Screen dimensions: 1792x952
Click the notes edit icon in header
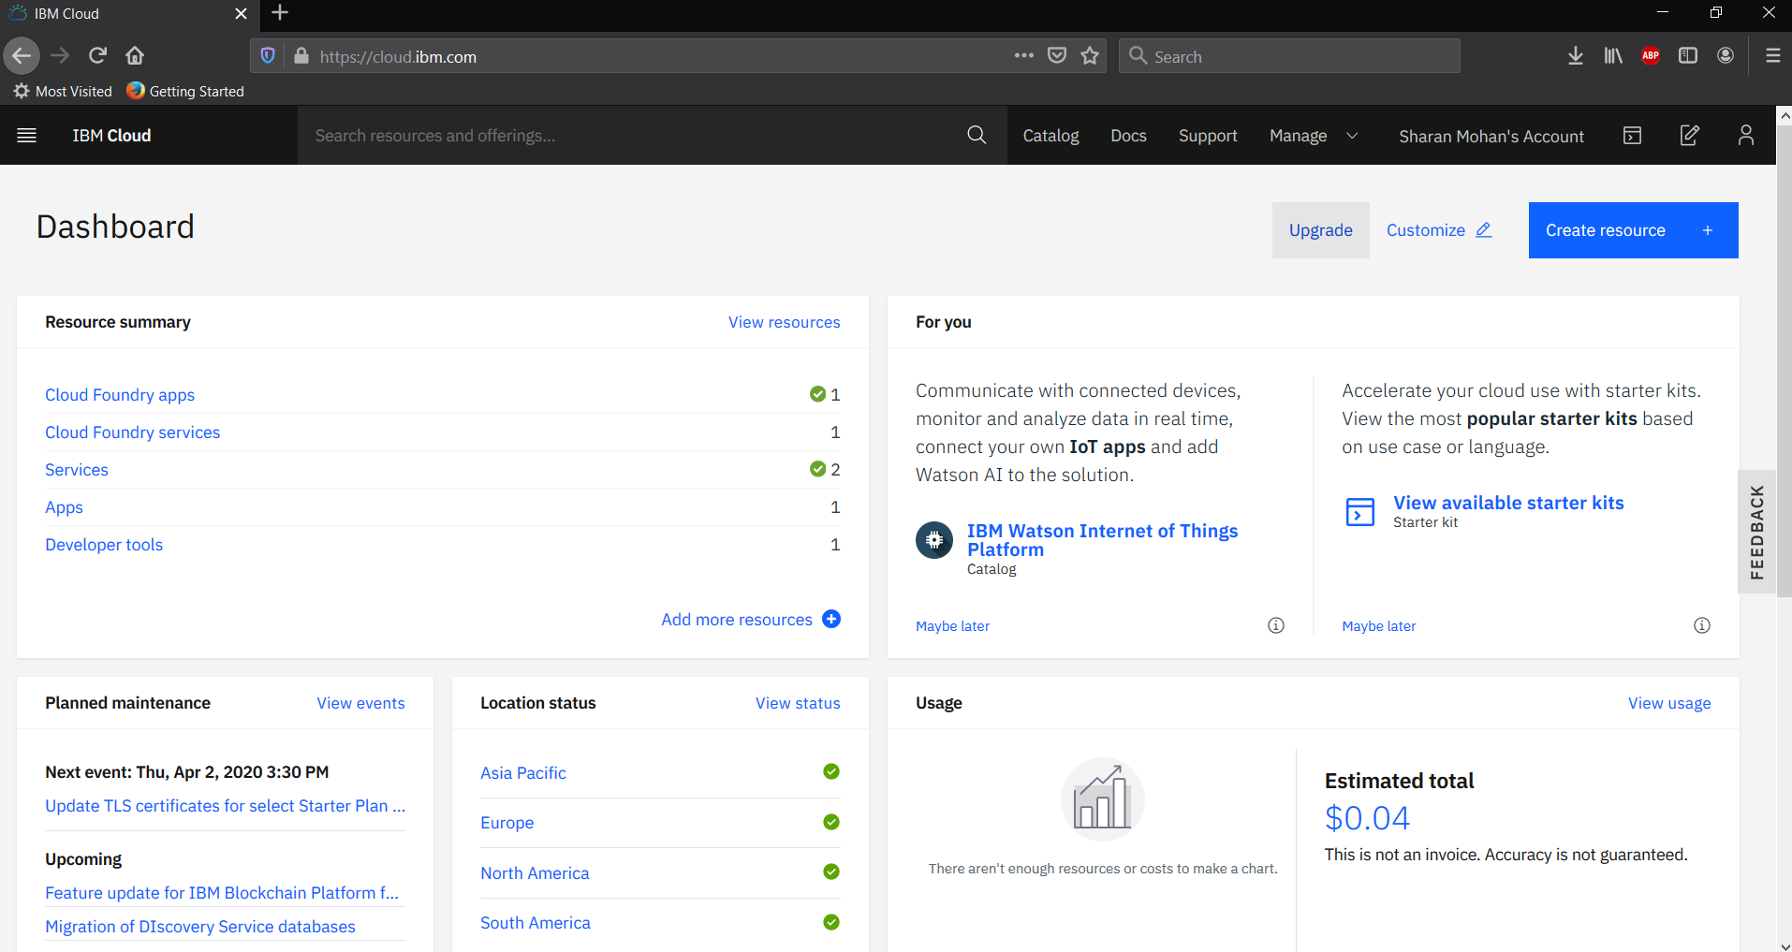tap(1689, 136)
